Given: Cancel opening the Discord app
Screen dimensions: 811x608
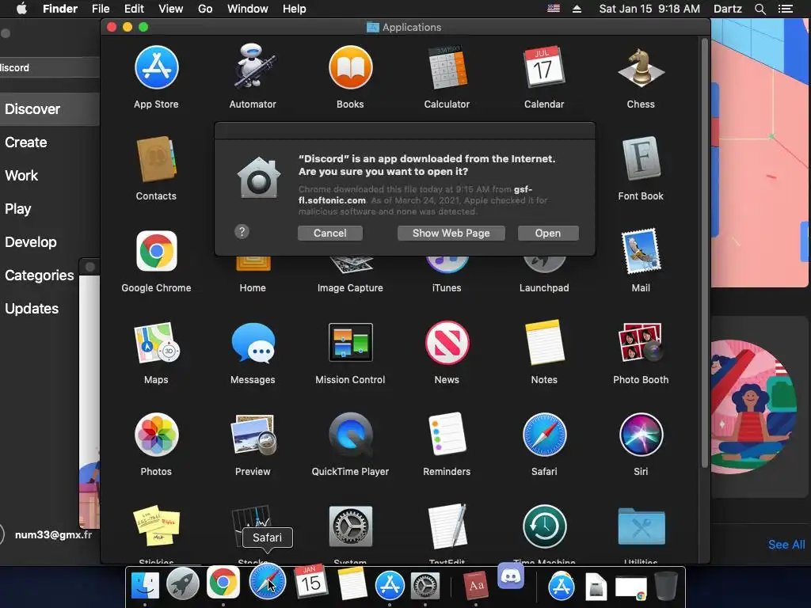Looking at the screenshot, I should click(330, 234).
